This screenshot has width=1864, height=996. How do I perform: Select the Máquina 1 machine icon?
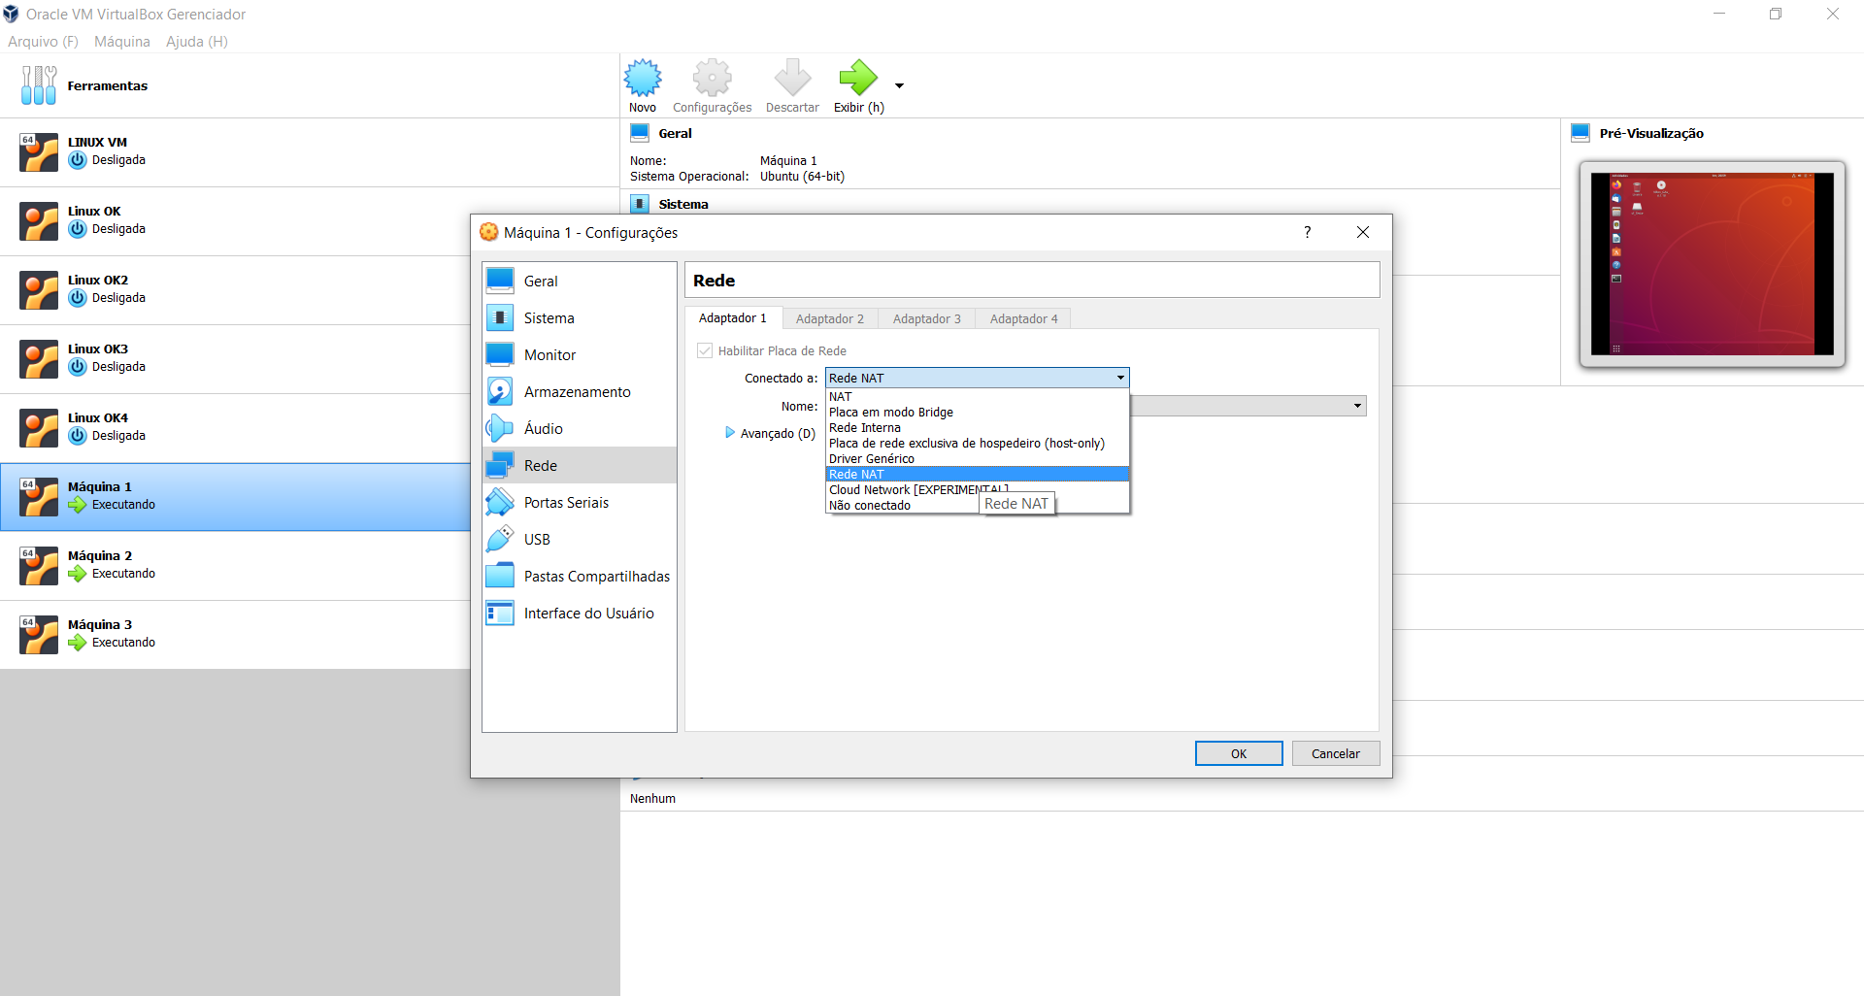pos(39,497)
